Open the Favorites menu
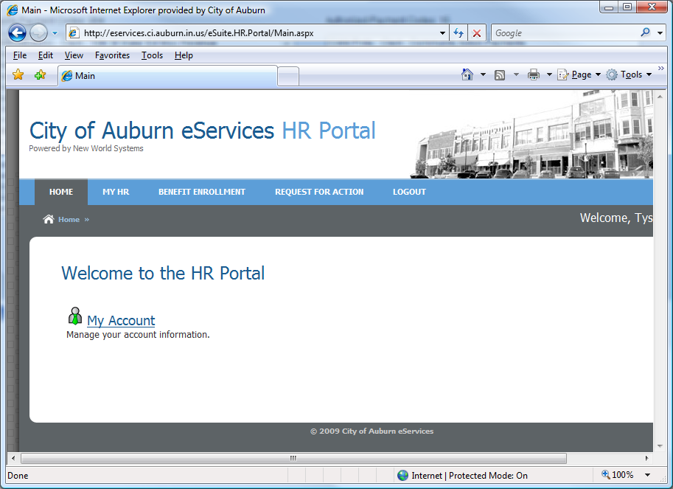Image resolution: width=673 pixels, height=489 pixels. [112, 55]
